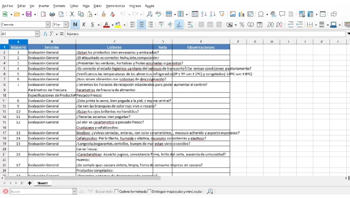Toggle align left
Screen dimensions: 350x198
(133, 25)
